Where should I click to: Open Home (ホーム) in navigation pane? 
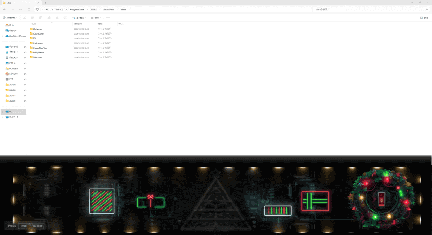click(x=10, y=25)
